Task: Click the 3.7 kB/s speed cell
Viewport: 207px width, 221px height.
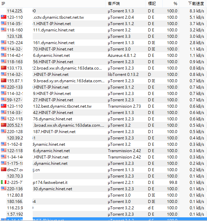Action: (197, 24)
